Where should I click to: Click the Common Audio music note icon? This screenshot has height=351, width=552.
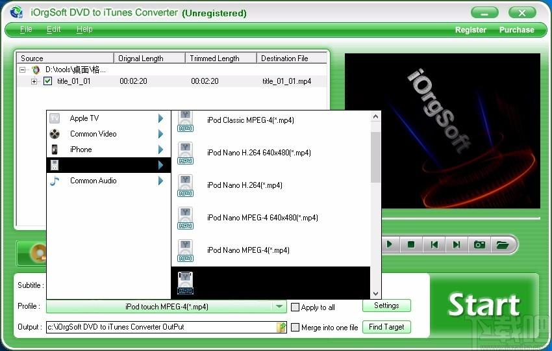(x=55, y=181)
